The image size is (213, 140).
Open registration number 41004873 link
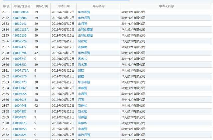tap(20, 123)
